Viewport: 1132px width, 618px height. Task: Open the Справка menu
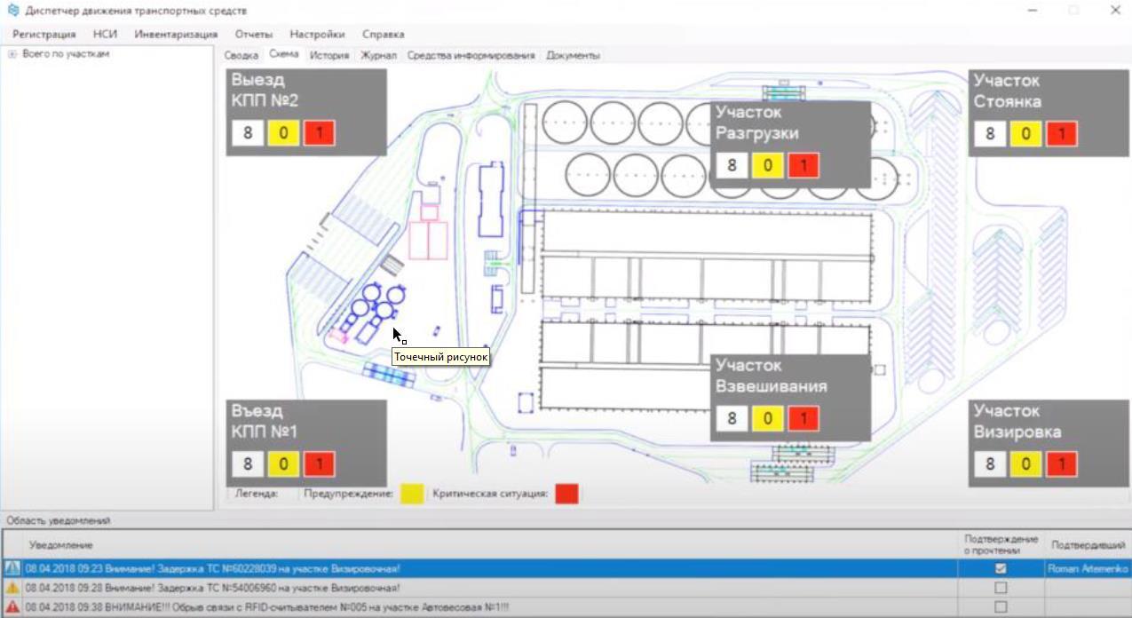(x=383, y=34)
